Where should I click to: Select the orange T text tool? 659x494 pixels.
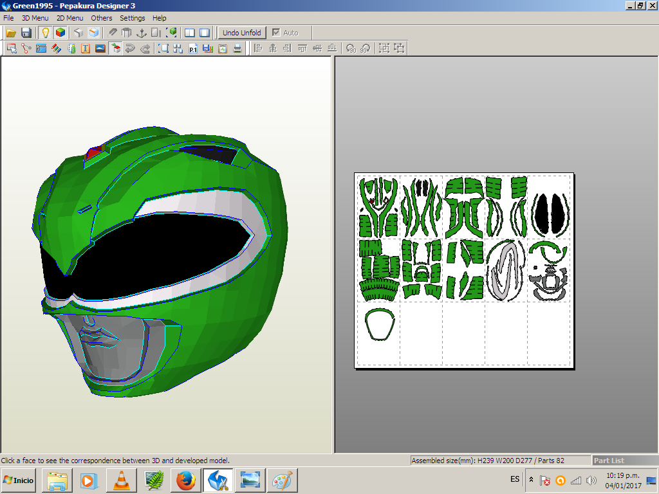[86, 48]
